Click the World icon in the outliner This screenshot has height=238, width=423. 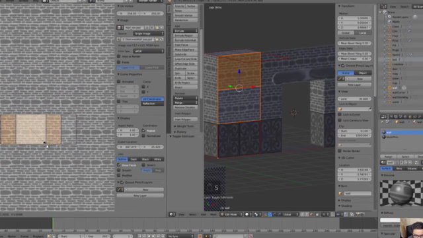pyautogui.click(x=389, y=22)
